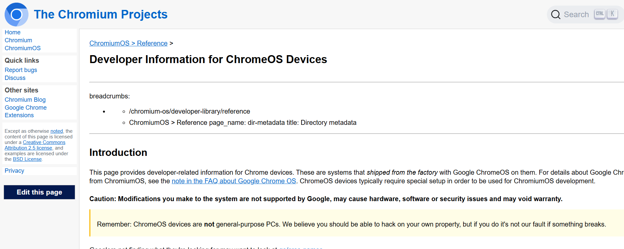
Task: Click the Introduction heading
Action: click(118, 153)
